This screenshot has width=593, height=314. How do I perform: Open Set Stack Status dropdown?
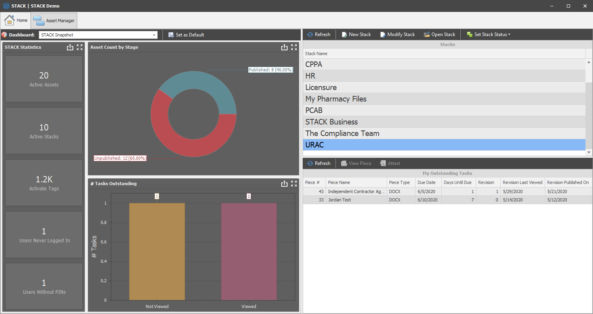[488, 34]
